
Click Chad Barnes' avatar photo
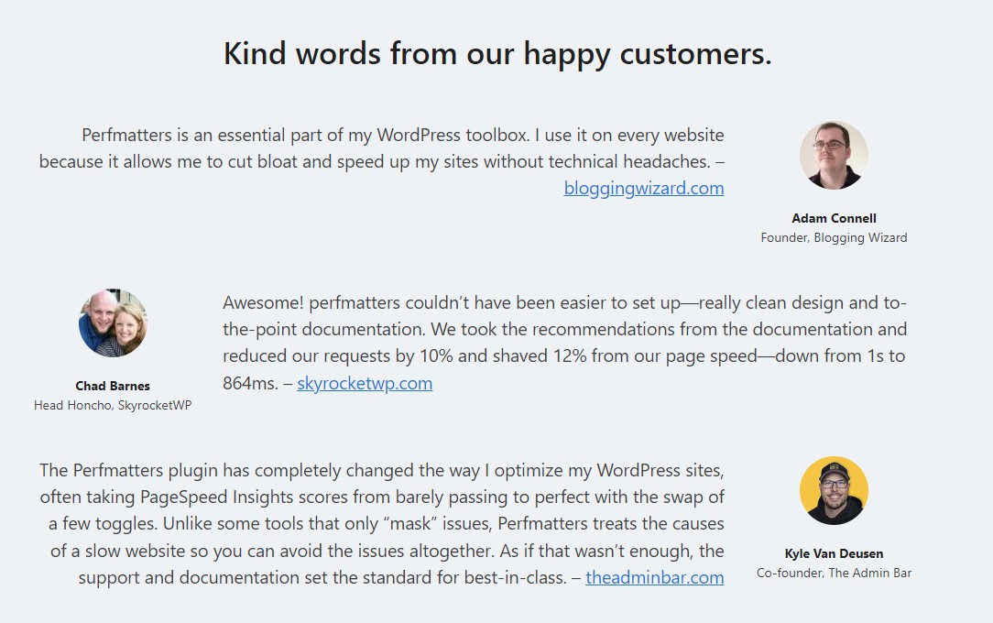pos(113,322)
